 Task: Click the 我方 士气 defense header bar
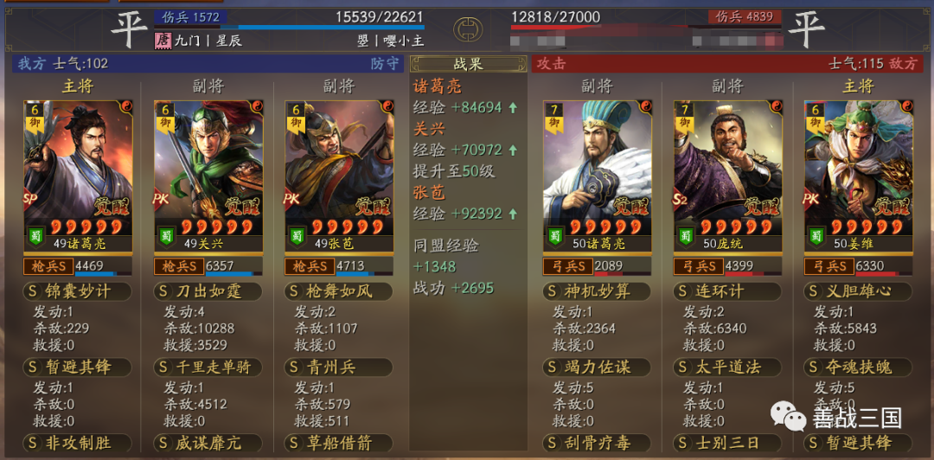208,64
